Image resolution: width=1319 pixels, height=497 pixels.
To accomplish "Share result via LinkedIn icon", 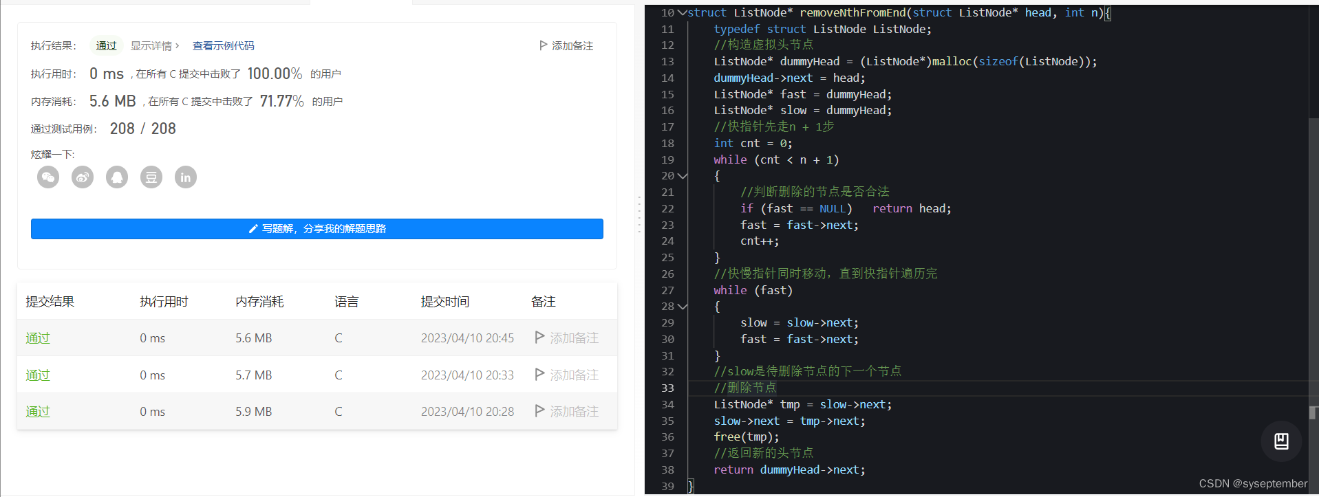I will pos(186,177).
